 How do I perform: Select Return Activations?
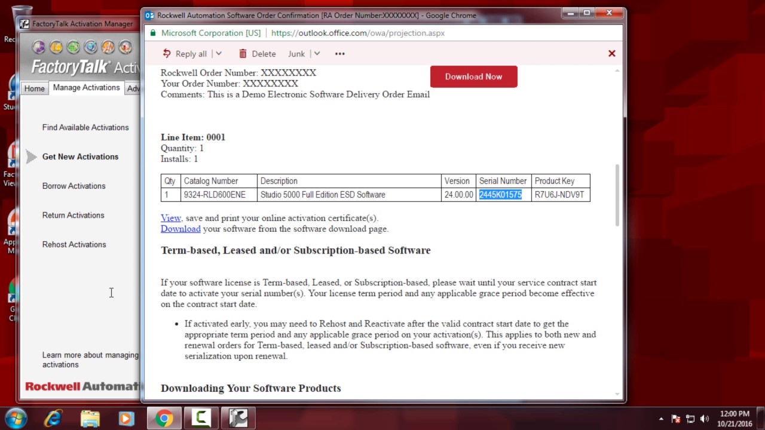coord(73,215)
